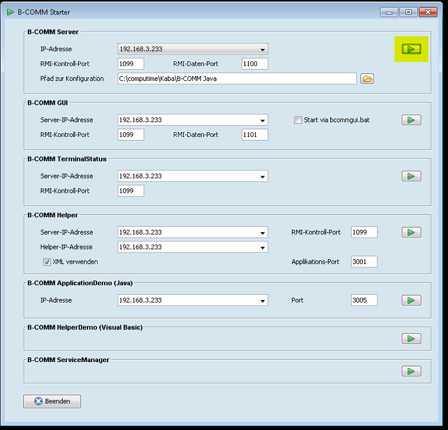Start B-COMM ApplicationDemo (Java) play button
The height and width of the screenshot is (430, 448).
[411, 300]
